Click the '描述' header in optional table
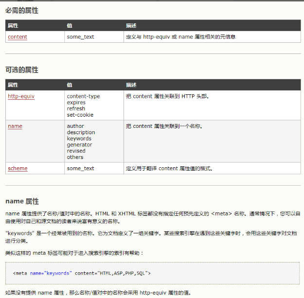This screenshot has width=304, height=298. click(x=131, y=85)
